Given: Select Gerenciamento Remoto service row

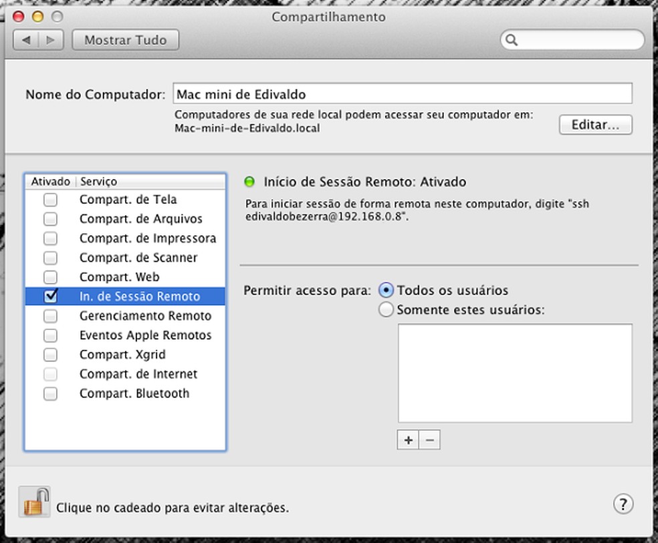Looking at the screenshot, I should tap(125, 316).
